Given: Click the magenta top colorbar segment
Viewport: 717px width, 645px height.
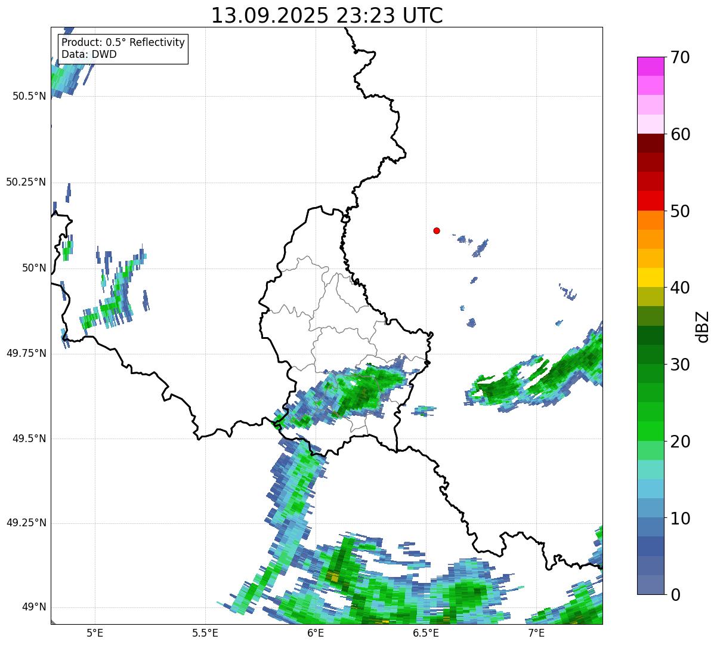Looking at the screenshot, I should coord(650,66).
